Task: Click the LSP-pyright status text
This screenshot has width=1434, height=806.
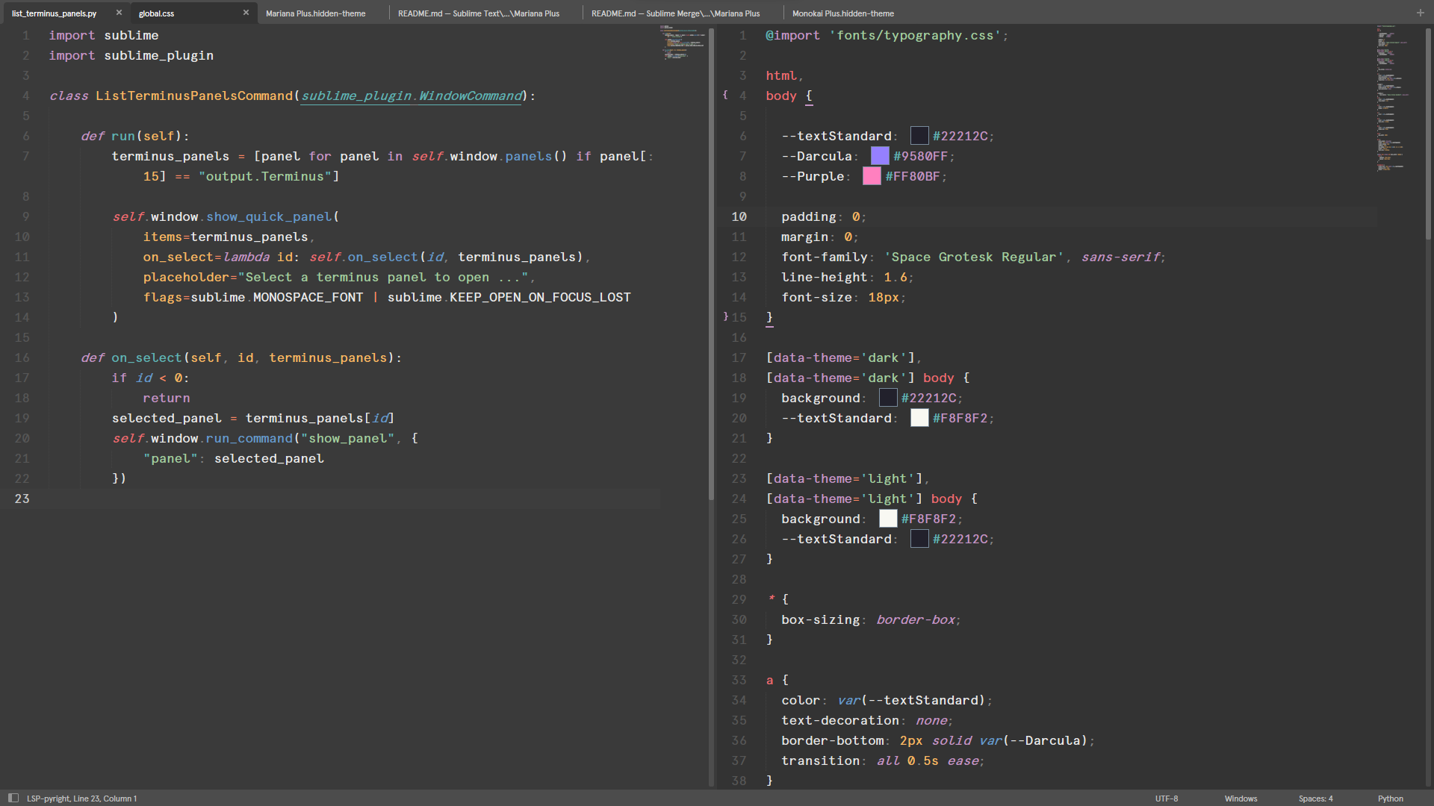Action: (x=49, y=799)
